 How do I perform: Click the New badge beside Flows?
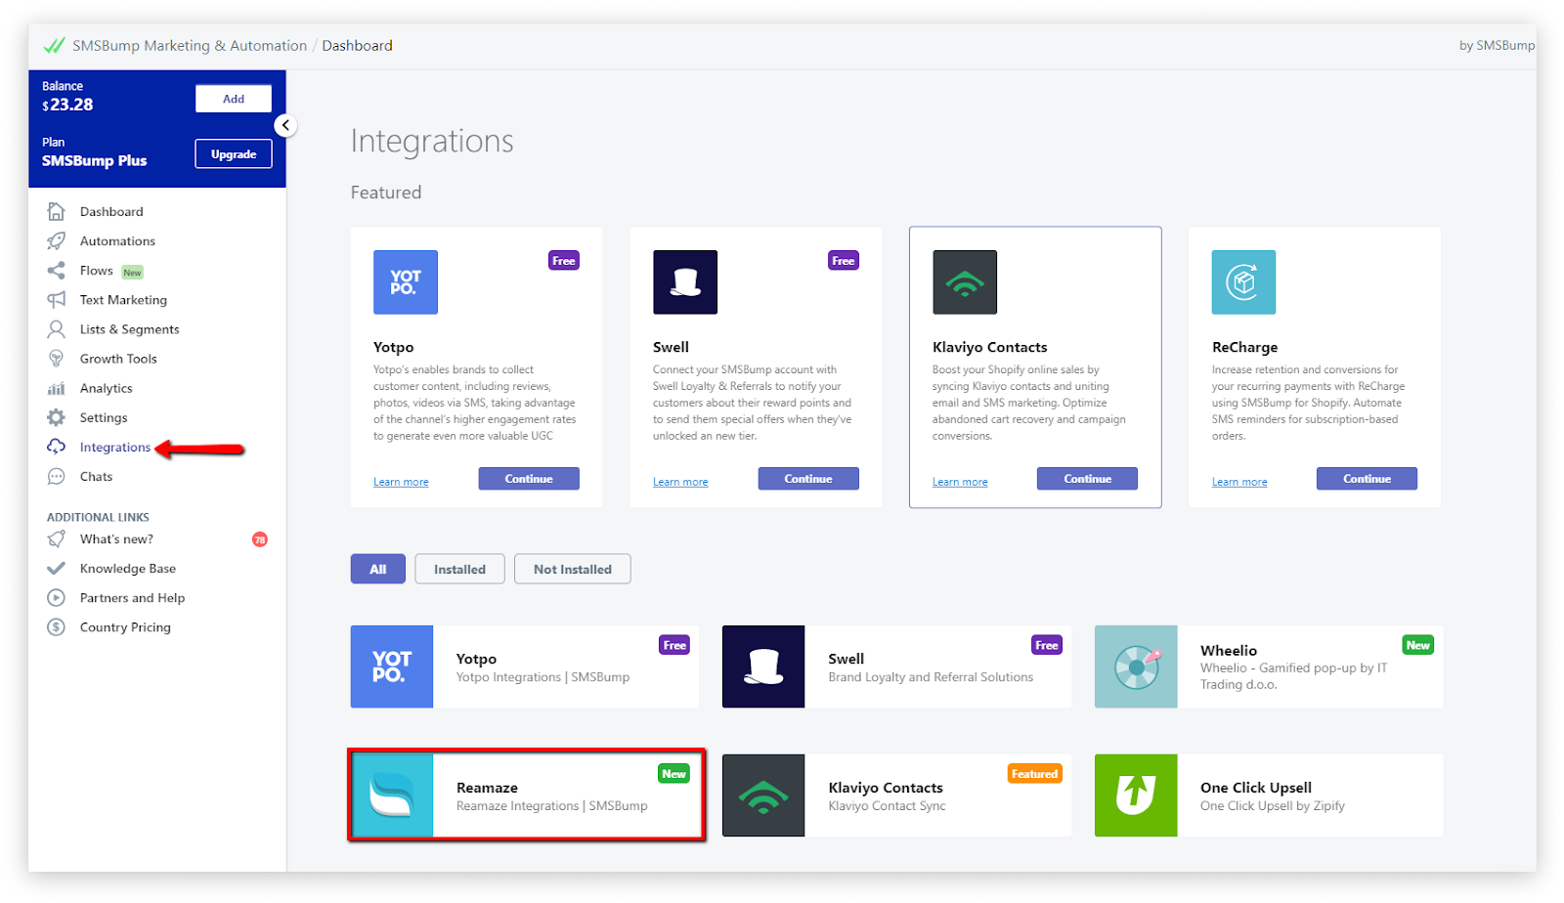132,273
